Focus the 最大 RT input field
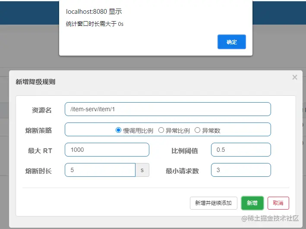The width and height of the screenshot is (306, 229). point(107,150)
